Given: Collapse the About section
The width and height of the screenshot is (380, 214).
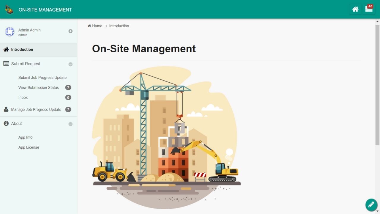Looking at the screenshot, I should [x=70, y=124].
